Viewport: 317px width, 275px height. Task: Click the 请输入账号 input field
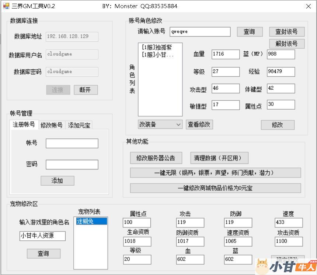pyautogui.click(x=200, y=32)
